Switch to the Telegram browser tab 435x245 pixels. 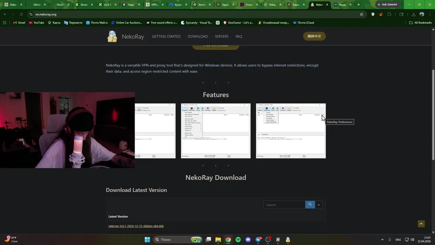click(x=272, y=5)
